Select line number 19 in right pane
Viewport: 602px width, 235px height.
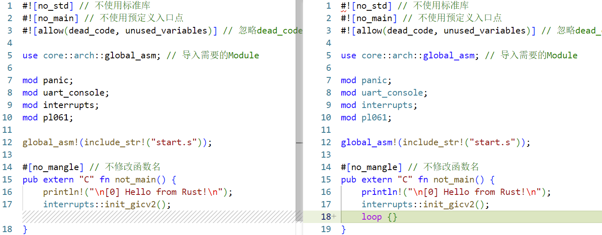pos(326,229)
